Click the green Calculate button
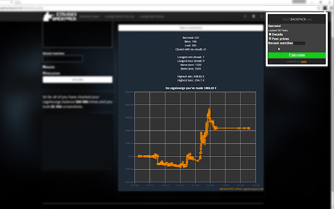 (297, 55)
